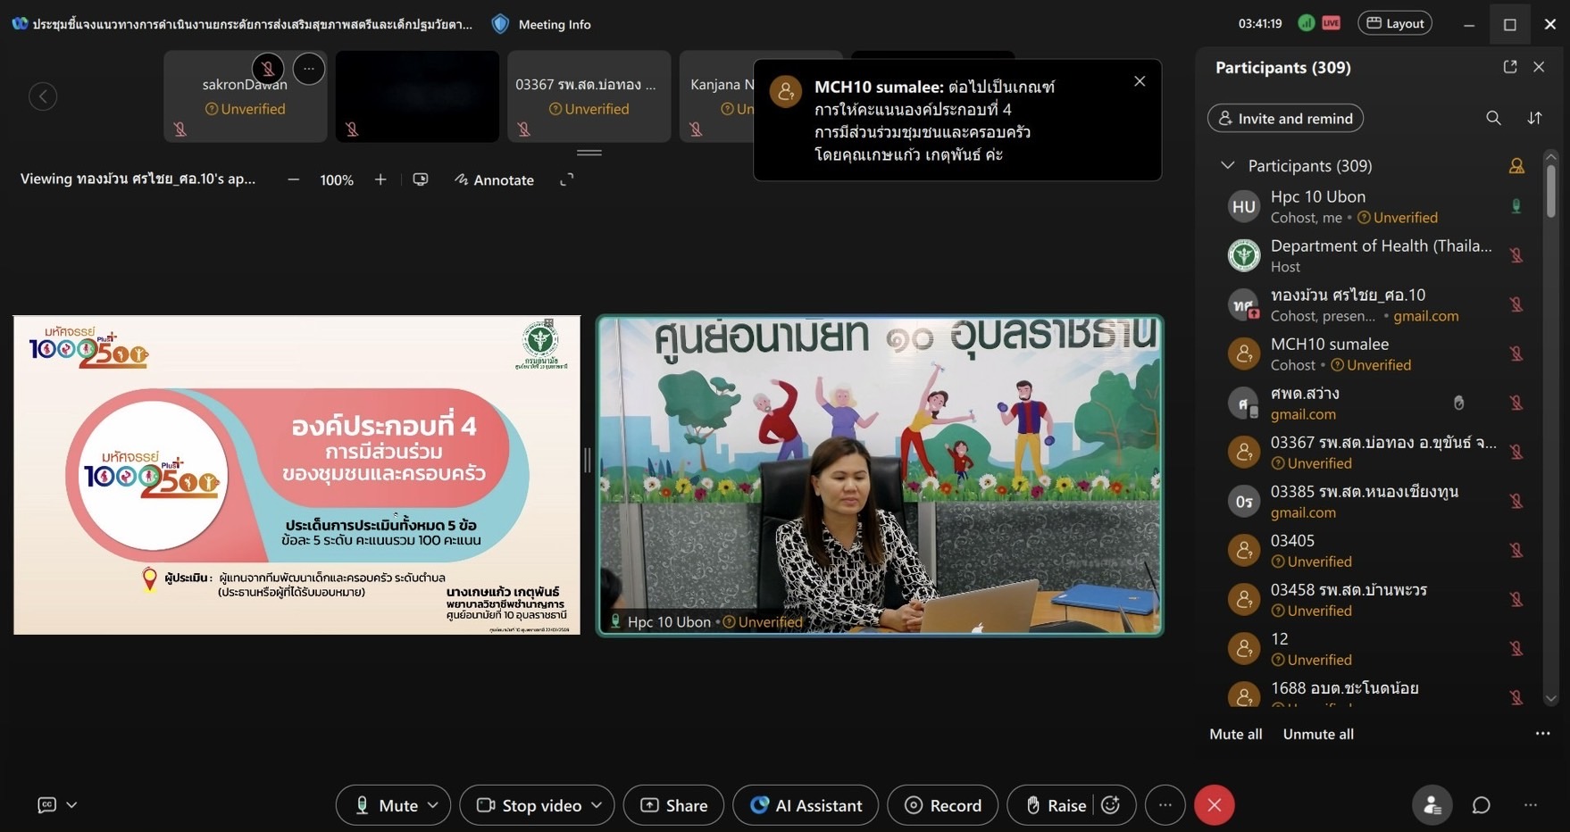Click Invite and remind button

tap(1285, 118)
